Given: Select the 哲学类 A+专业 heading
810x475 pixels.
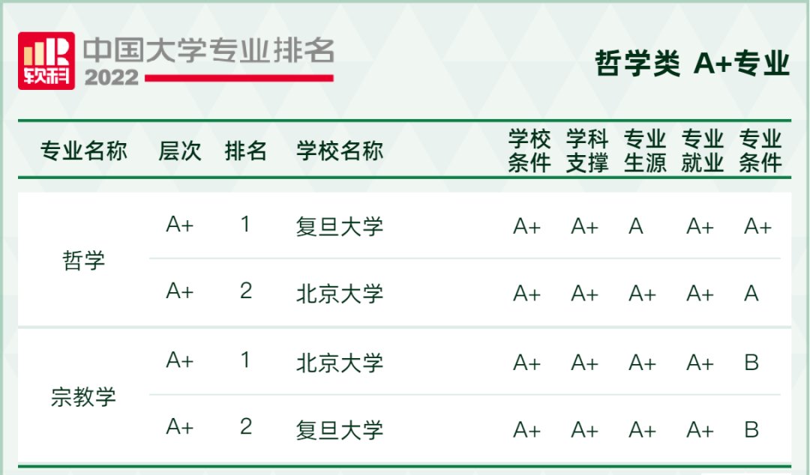Looking at the screenshot, I should point(692,64).
